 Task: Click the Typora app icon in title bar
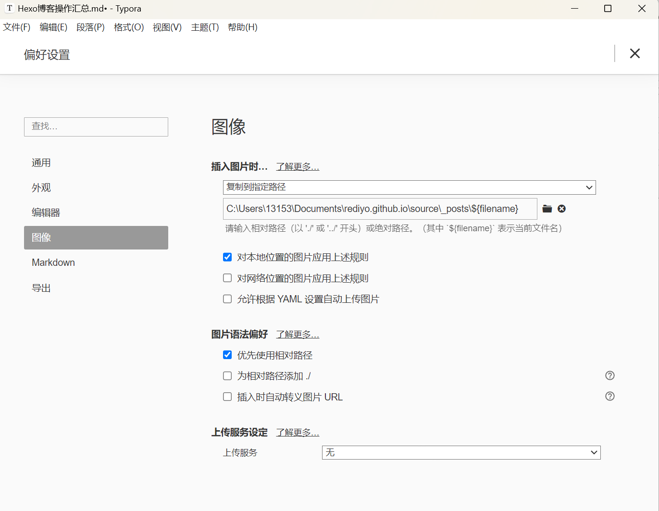coord(9,8)
